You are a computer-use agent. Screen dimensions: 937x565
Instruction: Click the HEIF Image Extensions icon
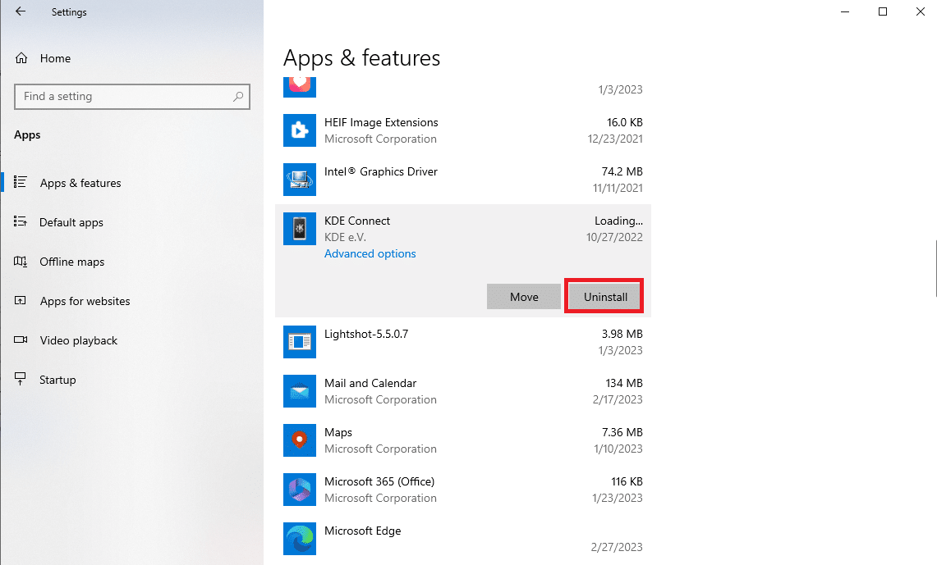pyautogui.click(x=300, y=130)
